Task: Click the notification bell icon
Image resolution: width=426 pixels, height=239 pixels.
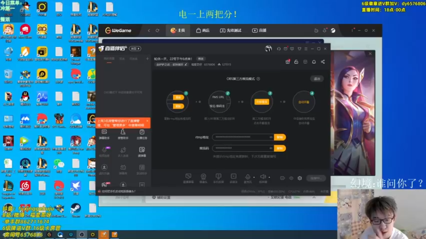Action: pyautogui.click(x=314, y=62)
